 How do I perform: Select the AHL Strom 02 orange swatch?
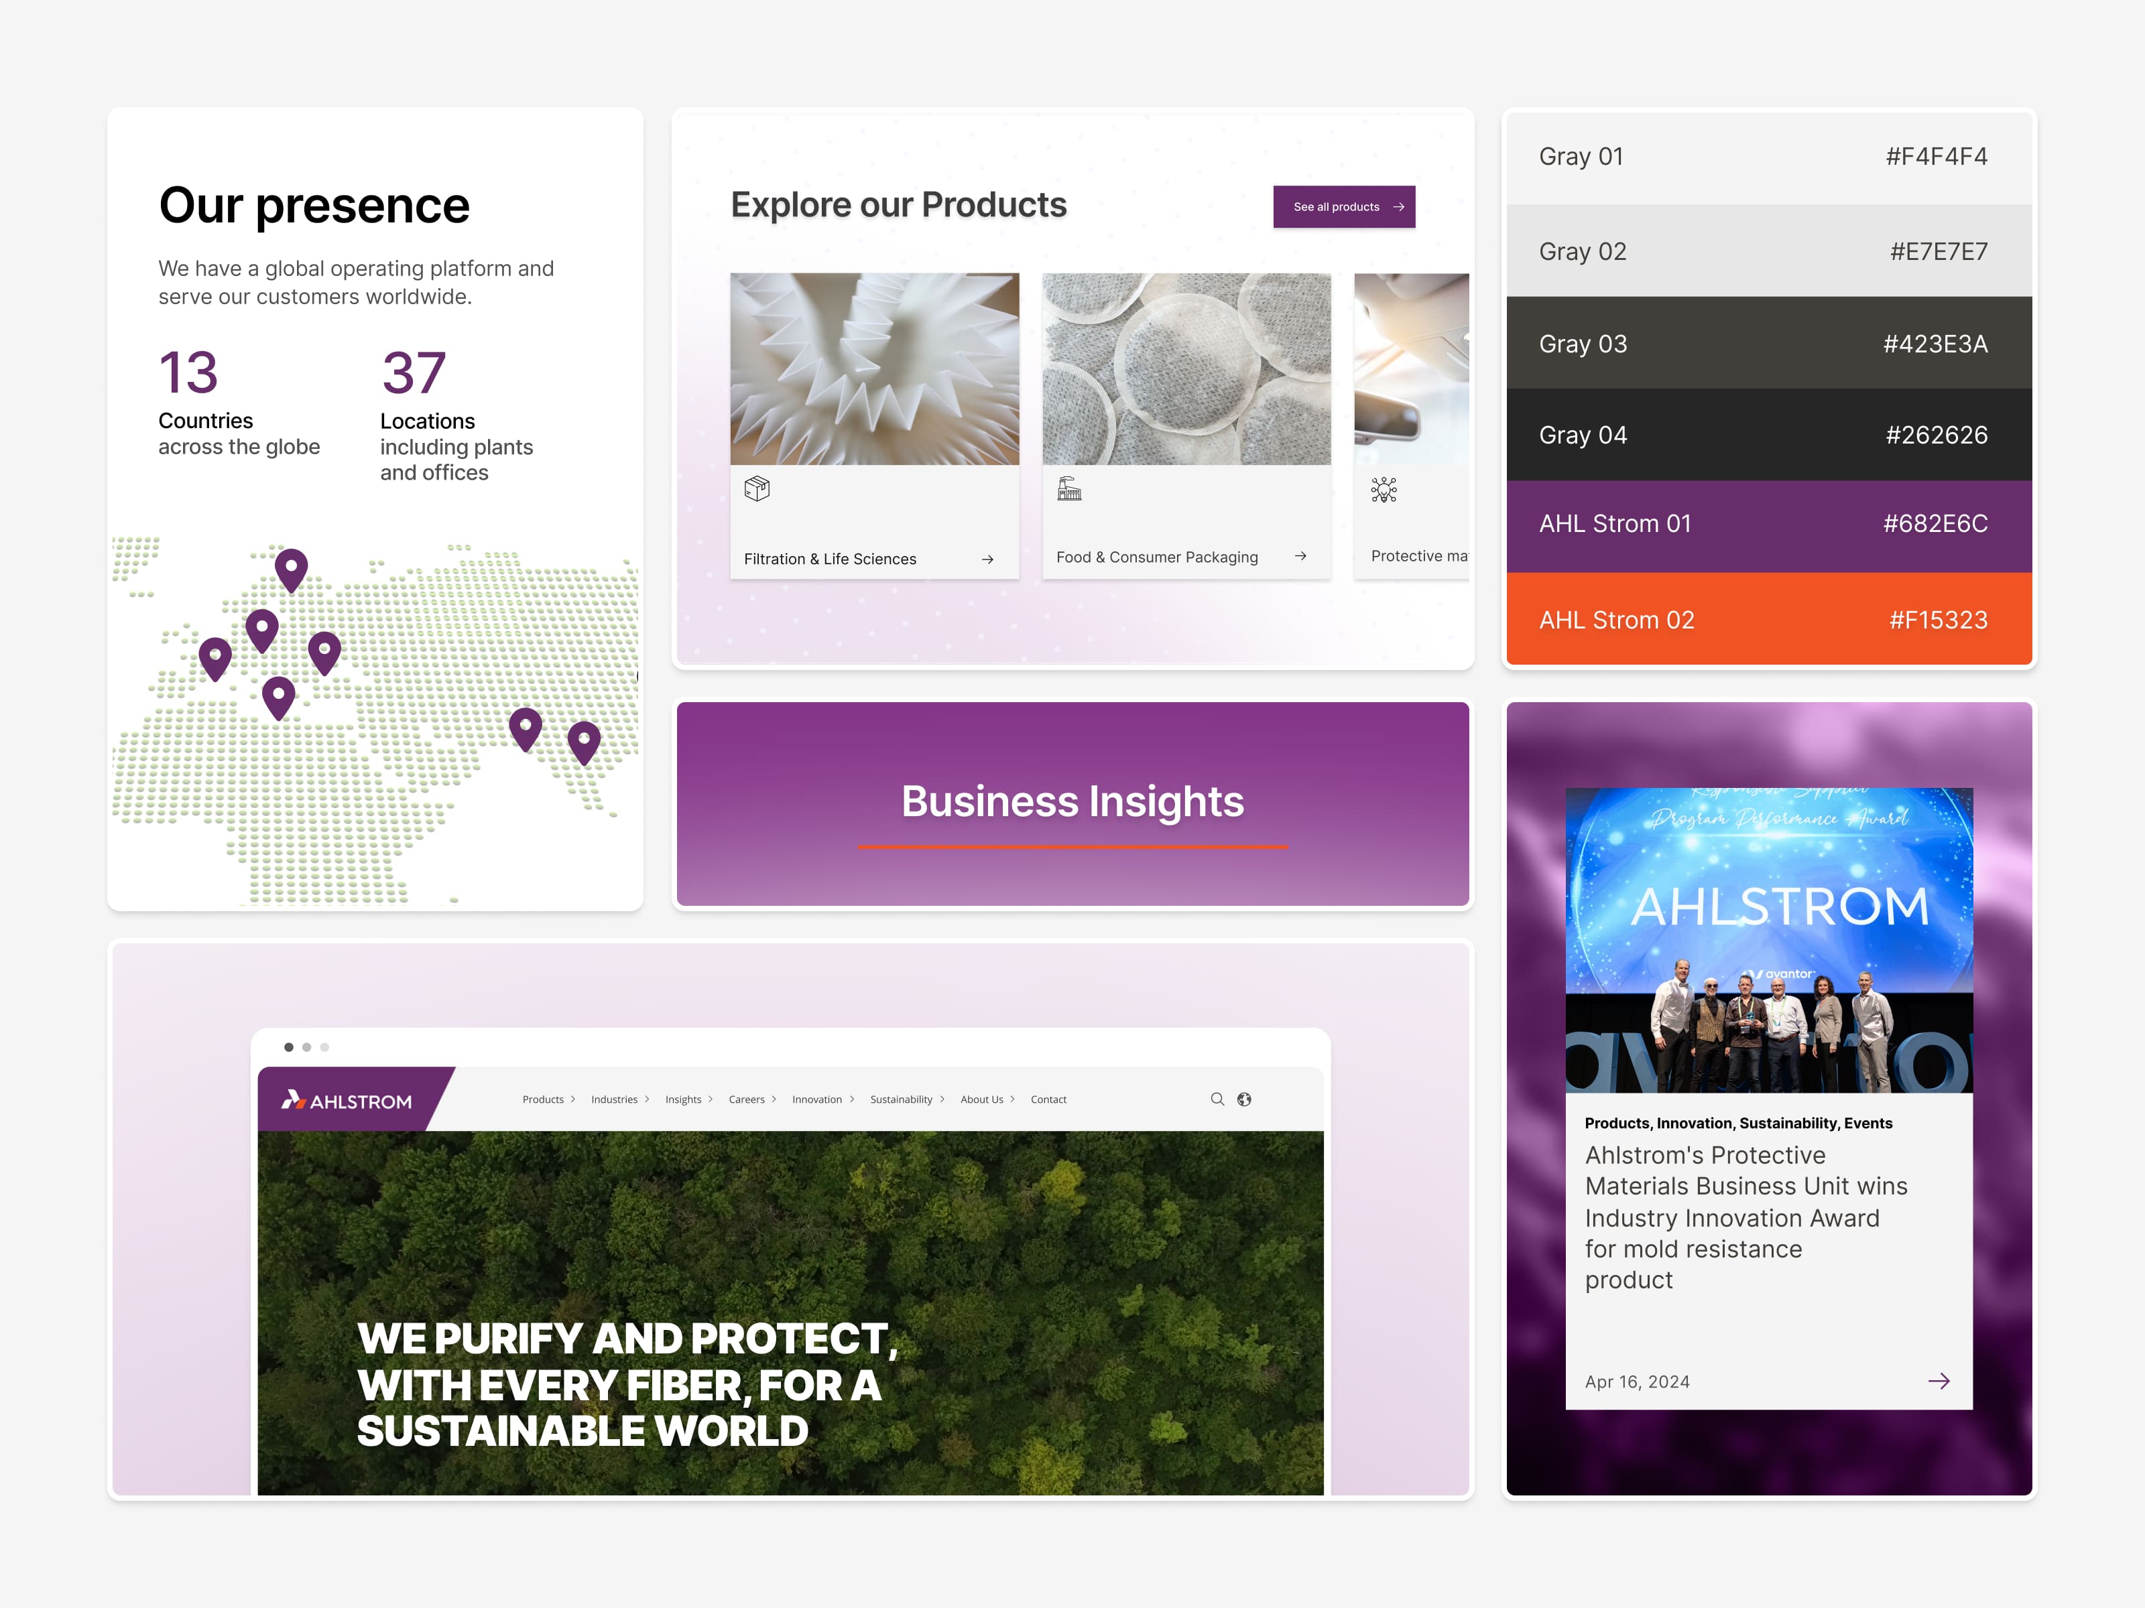click(1769, 618)
